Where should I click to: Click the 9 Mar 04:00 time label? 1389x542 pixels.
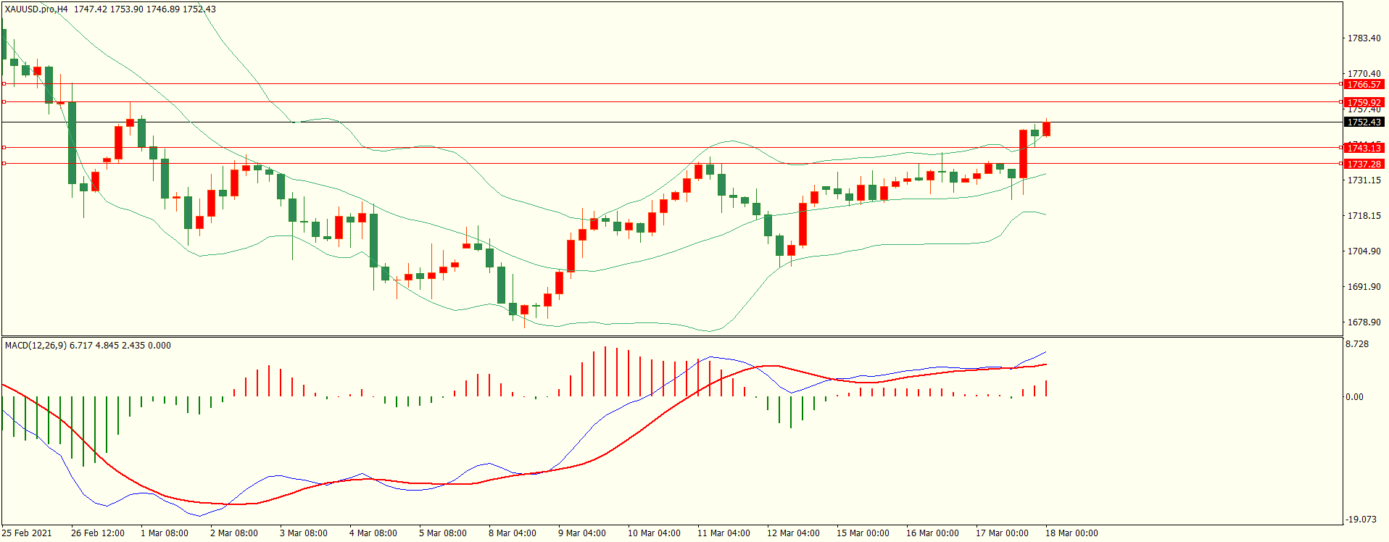(581, 533)
